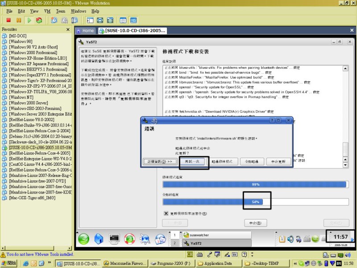The height and width of the screenshot is (268, 357).
Task: Open the Edit menu
Action: click(21, 11)
